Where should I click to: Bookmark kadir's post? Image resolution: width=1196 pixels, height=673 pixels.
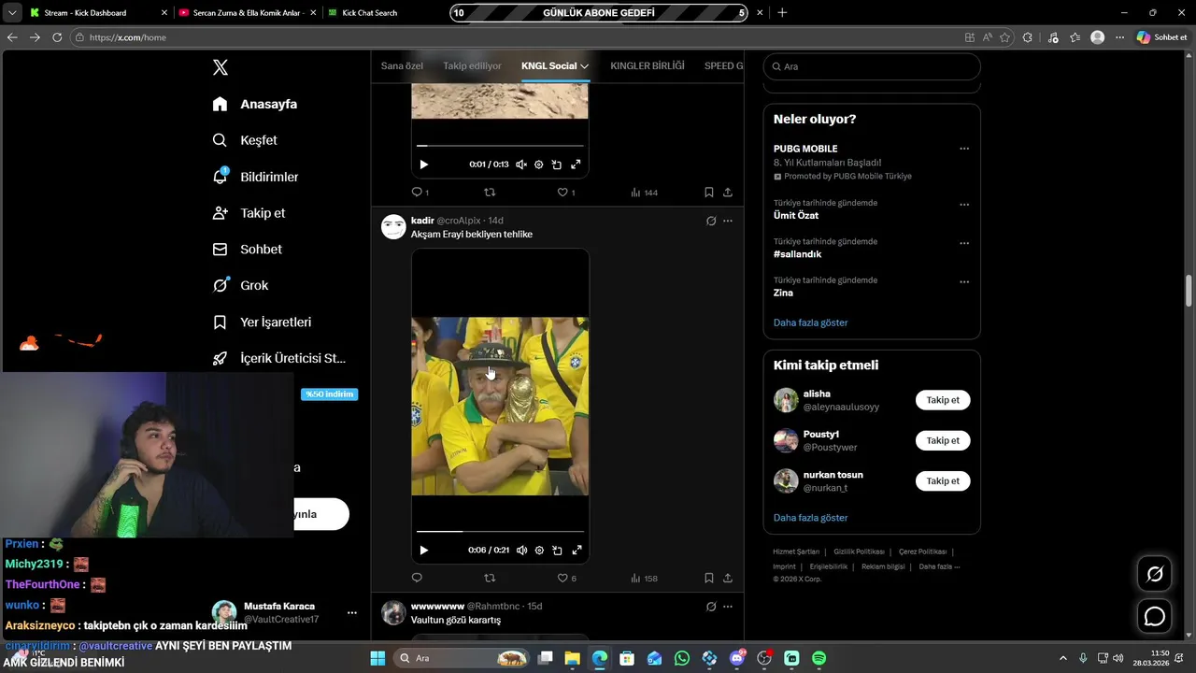tap(709, 578)
